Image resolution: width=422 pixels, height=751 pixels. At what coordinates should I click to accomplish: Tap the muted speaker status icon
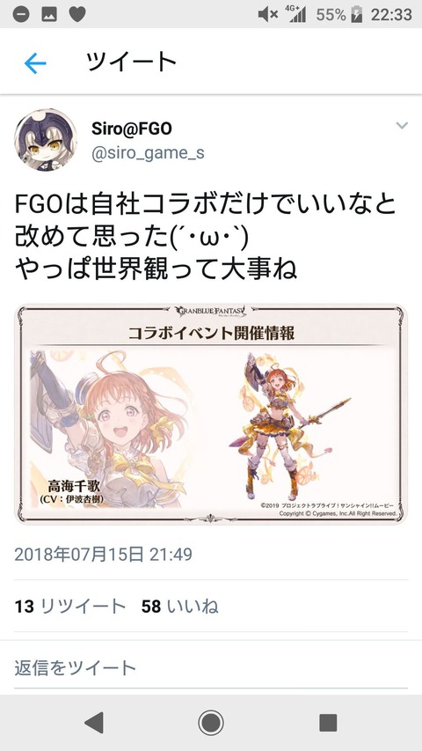click(268, 15)
